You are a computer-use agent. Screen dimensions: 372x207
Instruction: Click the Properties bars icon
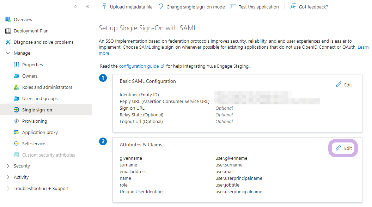coord(16,65)
